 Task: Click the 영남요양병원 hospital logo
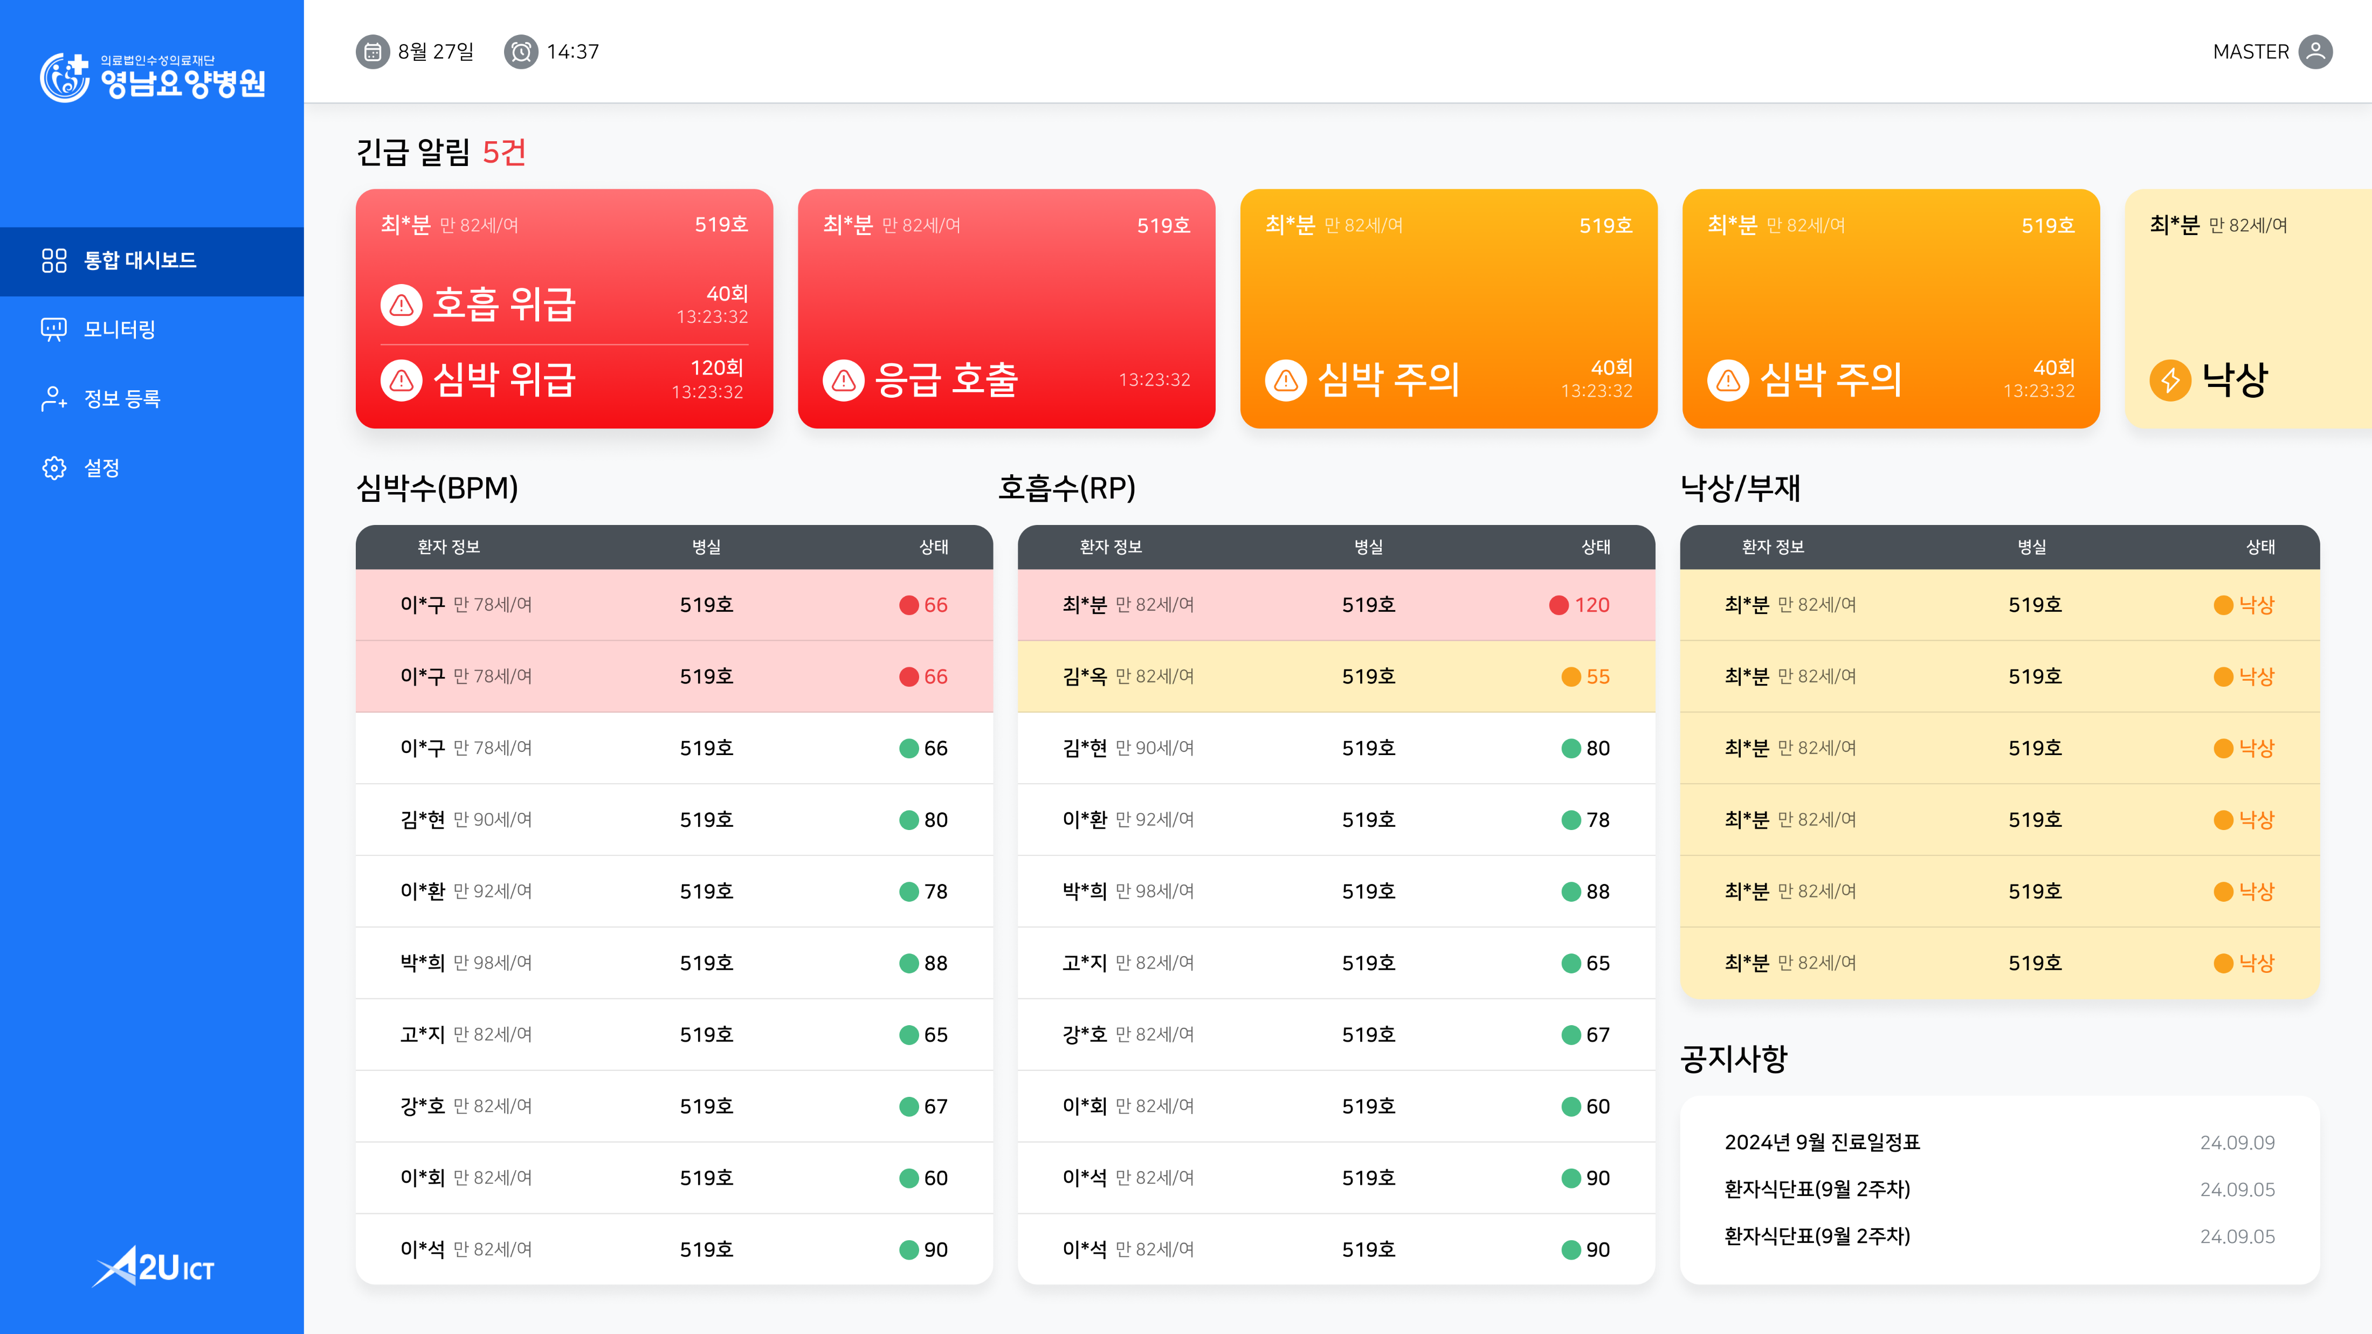[x=153, y=77]
